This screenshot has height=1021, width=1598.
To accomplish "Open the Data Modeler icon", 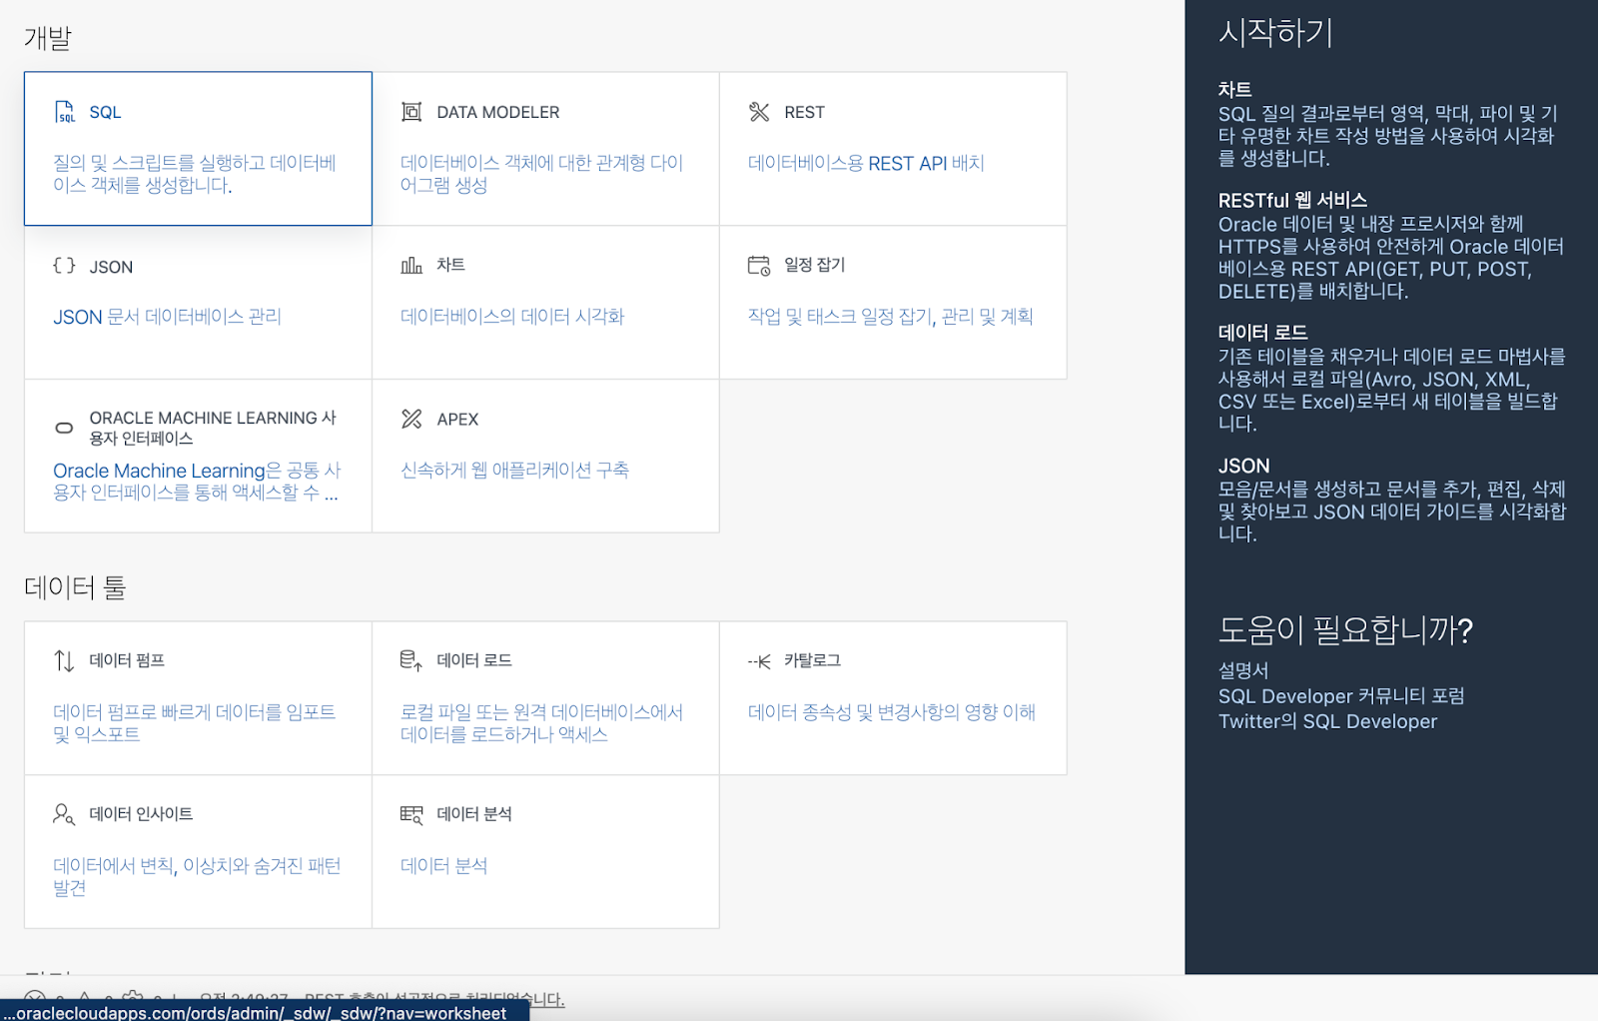I will (x=411, y=112).
